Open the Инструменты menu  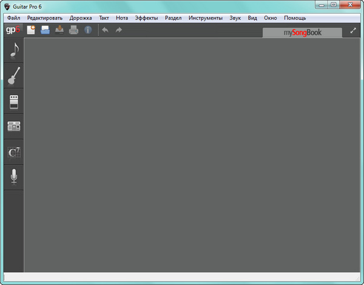click(206, 18)
